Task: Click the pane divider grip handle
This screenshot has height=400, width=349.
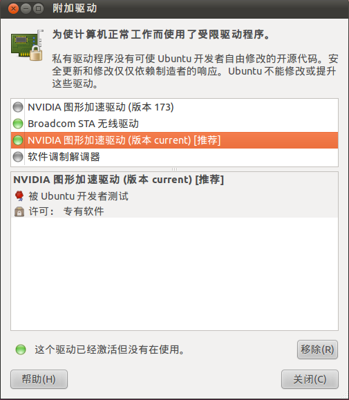Action: click(x=174, y=169)
